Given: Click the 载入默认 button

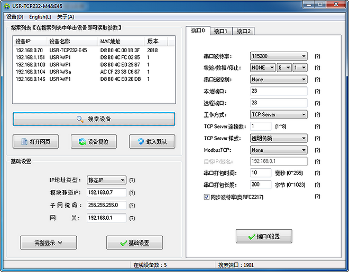Looking at the screenshot, I should tap(152, 142).
